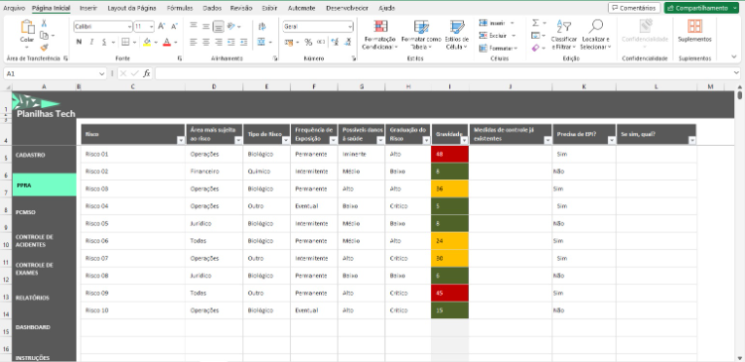
Task: Click the Formatação Condicional icon
Action: [380, 26]
